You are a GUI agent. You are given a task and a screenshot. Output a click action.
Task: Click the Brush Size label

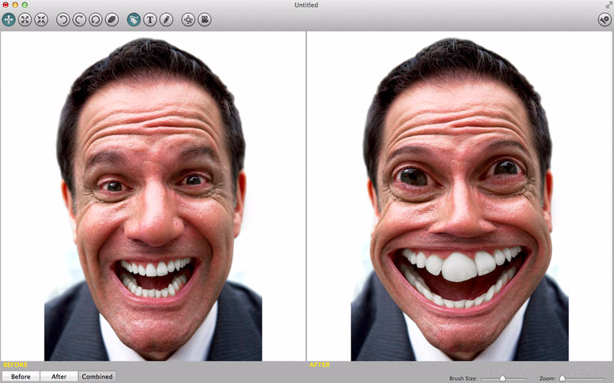click(464, 378)
